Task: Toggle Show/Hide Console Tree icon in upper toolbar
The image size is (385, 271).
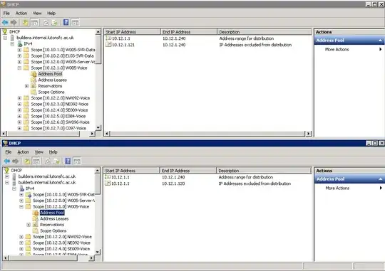Action: point(35,23)
